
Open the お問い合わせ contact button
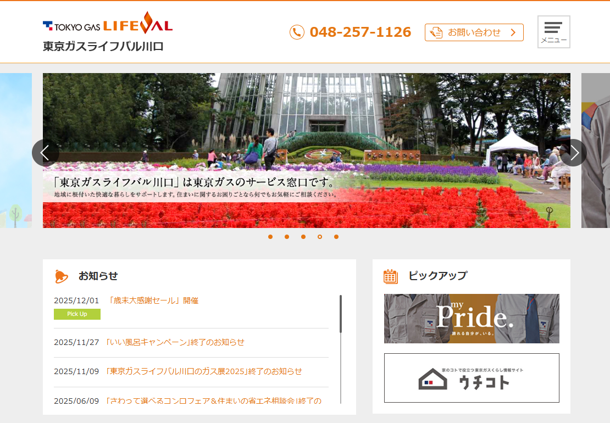[x=474, y=32]
